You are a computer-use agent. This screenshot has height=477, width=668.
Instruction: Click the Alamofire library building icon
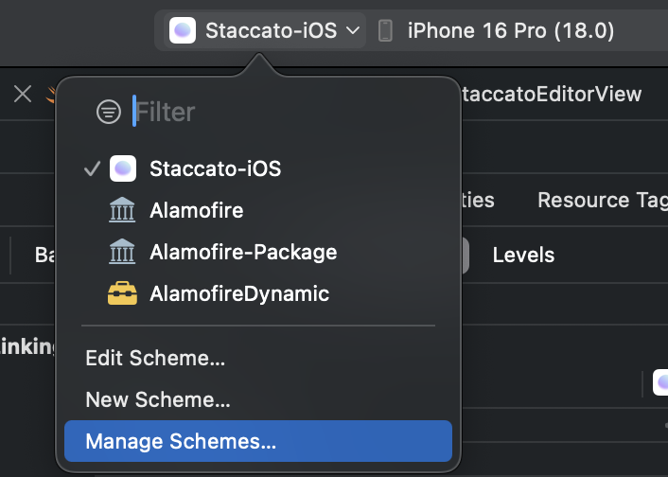point(123,210)
